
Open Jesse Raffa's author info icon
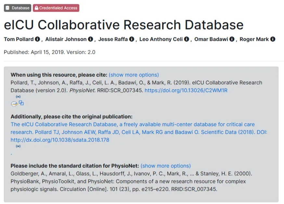coord(132,39)
